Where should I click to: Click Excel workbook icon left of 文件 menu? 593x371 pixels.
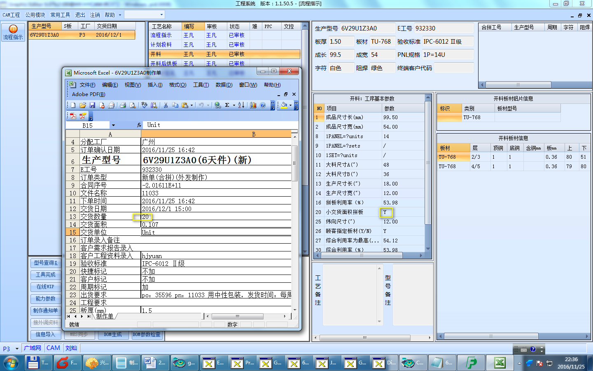[72, 85]
